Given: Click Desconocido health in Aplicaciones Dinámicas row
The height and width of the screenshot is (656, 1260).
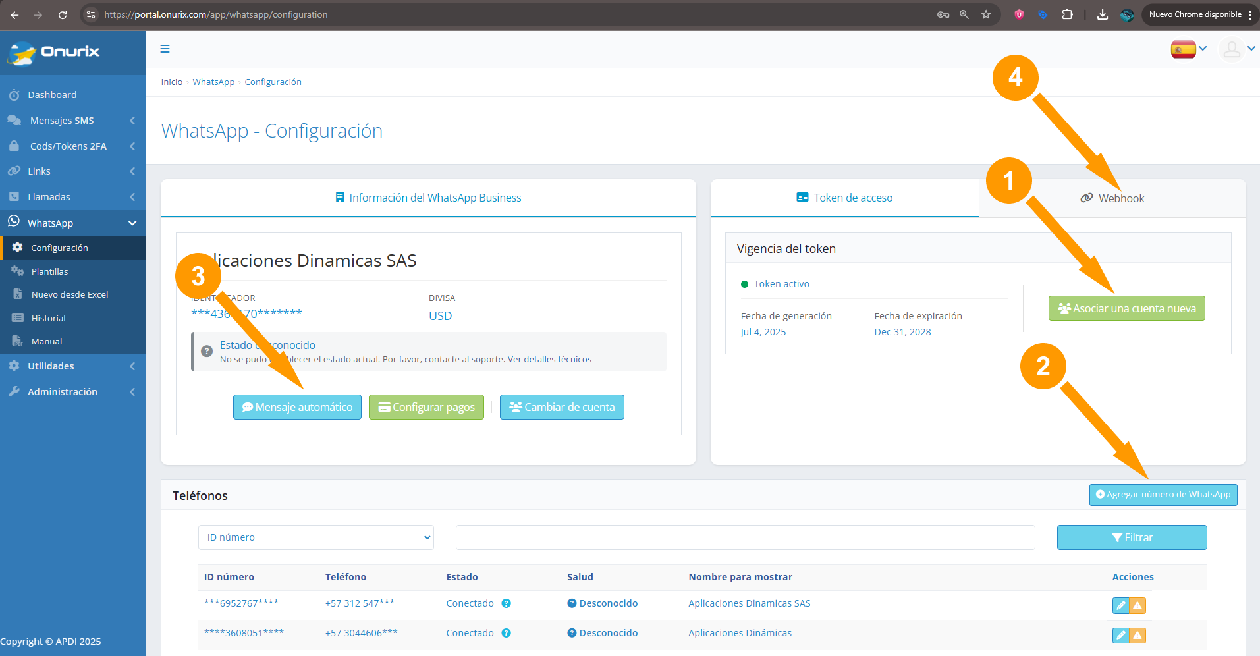Looking at the screenshot, I should point(603,633).
